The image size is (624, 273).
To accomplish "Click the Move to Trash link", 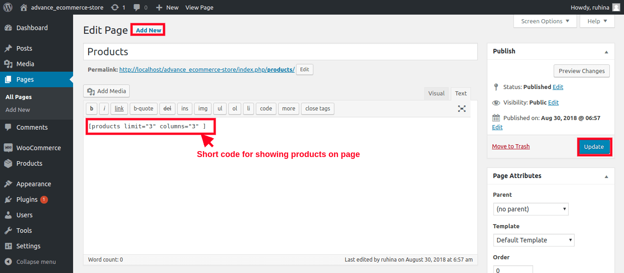I will [511, 147].
